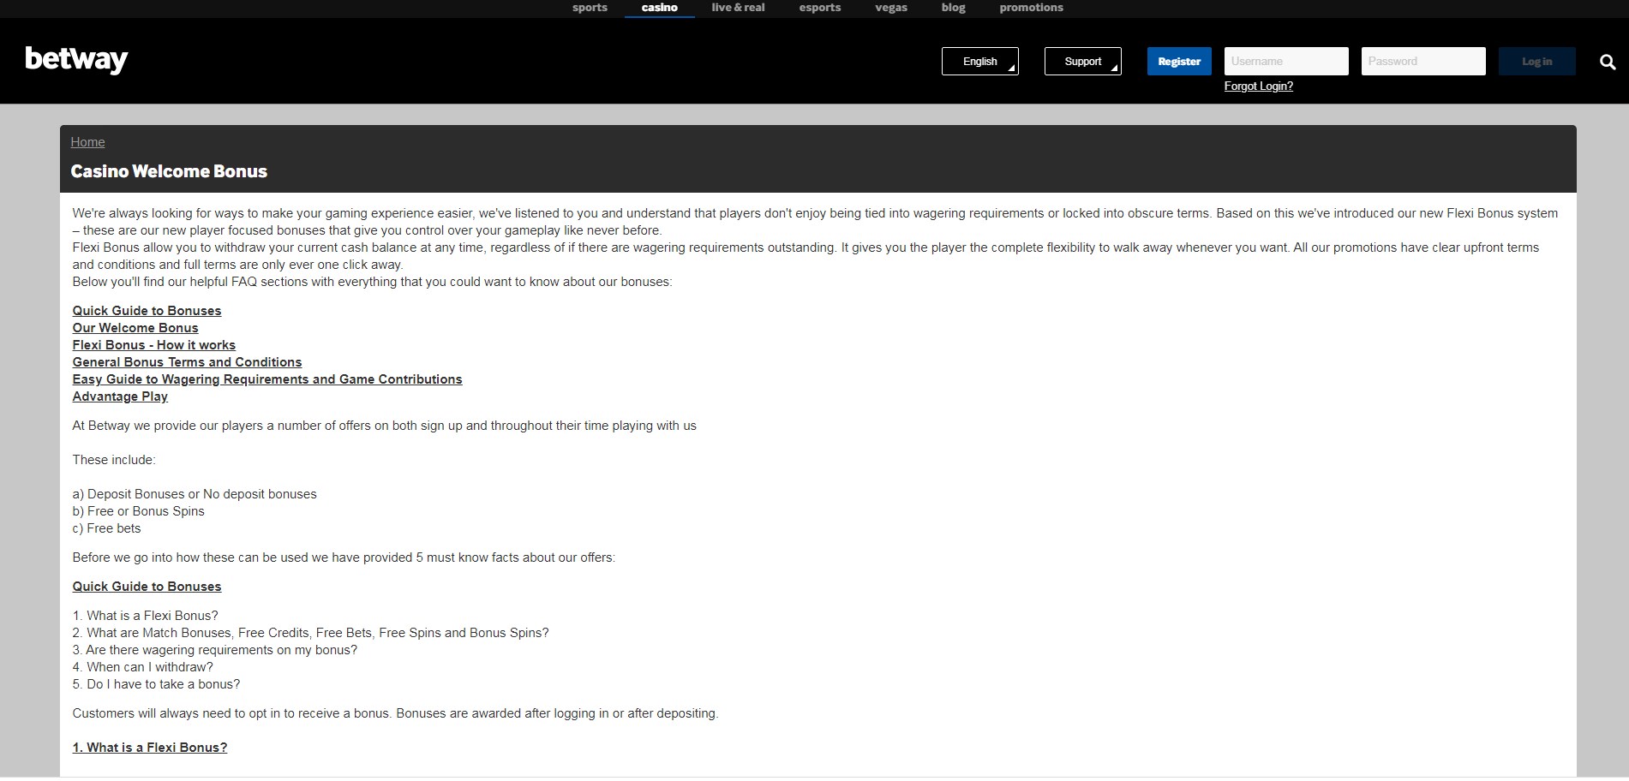Screen dimensions: 1629x781
Task: Click the '1. What is a Flexi Bonus?' underlined heading
Action: [x=150, y=748]
